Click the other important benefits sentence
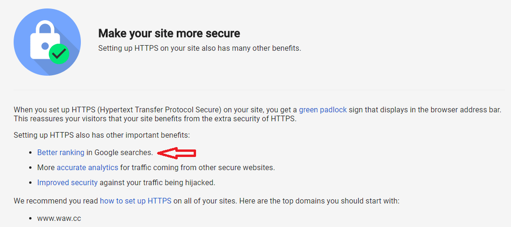Image resolution: width=511 pixels, height=227 pixels. point(102,135)
